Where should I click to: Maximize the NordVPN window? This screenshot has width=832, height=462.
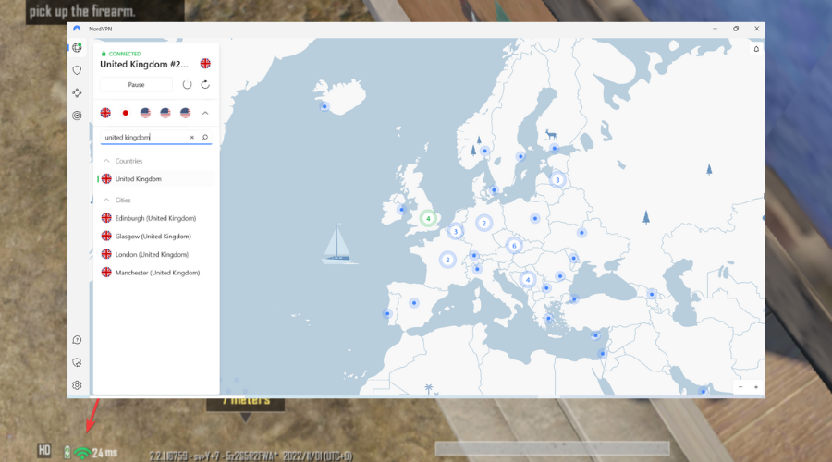(x=736, y=29)
